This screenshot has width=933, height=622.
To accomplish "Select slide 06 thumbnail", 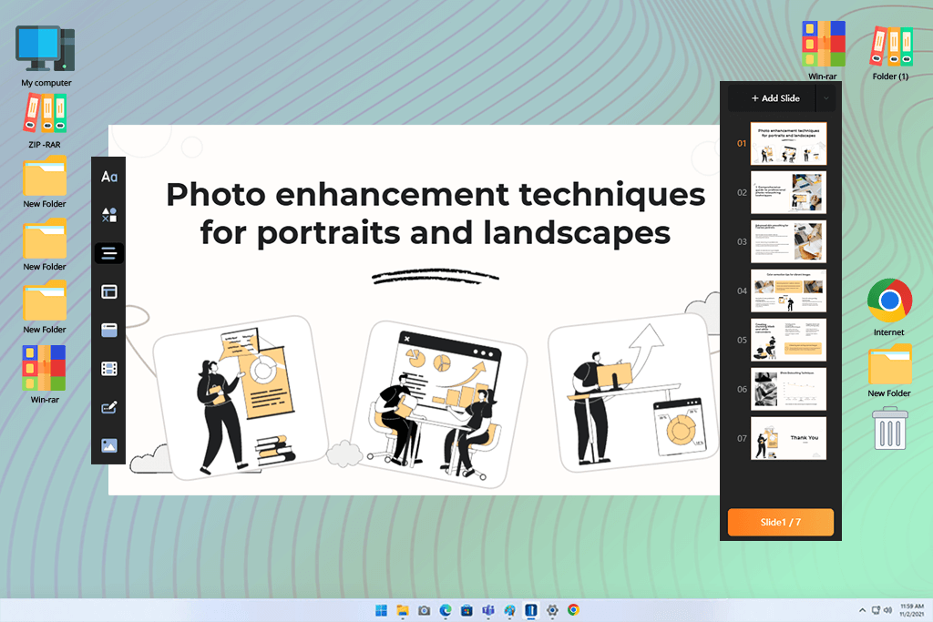I will pyautogui.click(x=788, y=390).
